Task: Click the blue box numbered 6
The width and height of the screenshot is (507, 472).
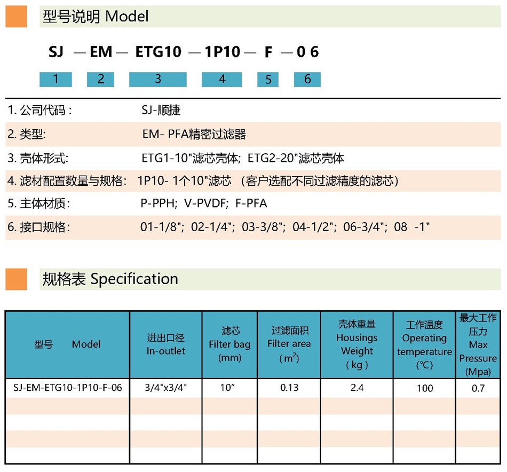Action: (307, 80)
